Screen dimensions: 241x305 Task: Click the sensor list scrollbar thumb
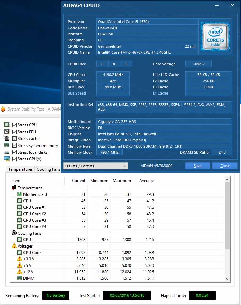227,216
